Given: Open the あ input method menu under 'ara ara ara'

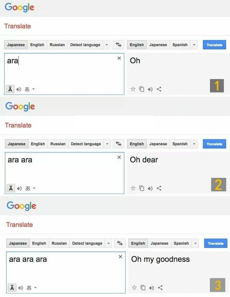Looking at the screenshot, I should [31, 288].
